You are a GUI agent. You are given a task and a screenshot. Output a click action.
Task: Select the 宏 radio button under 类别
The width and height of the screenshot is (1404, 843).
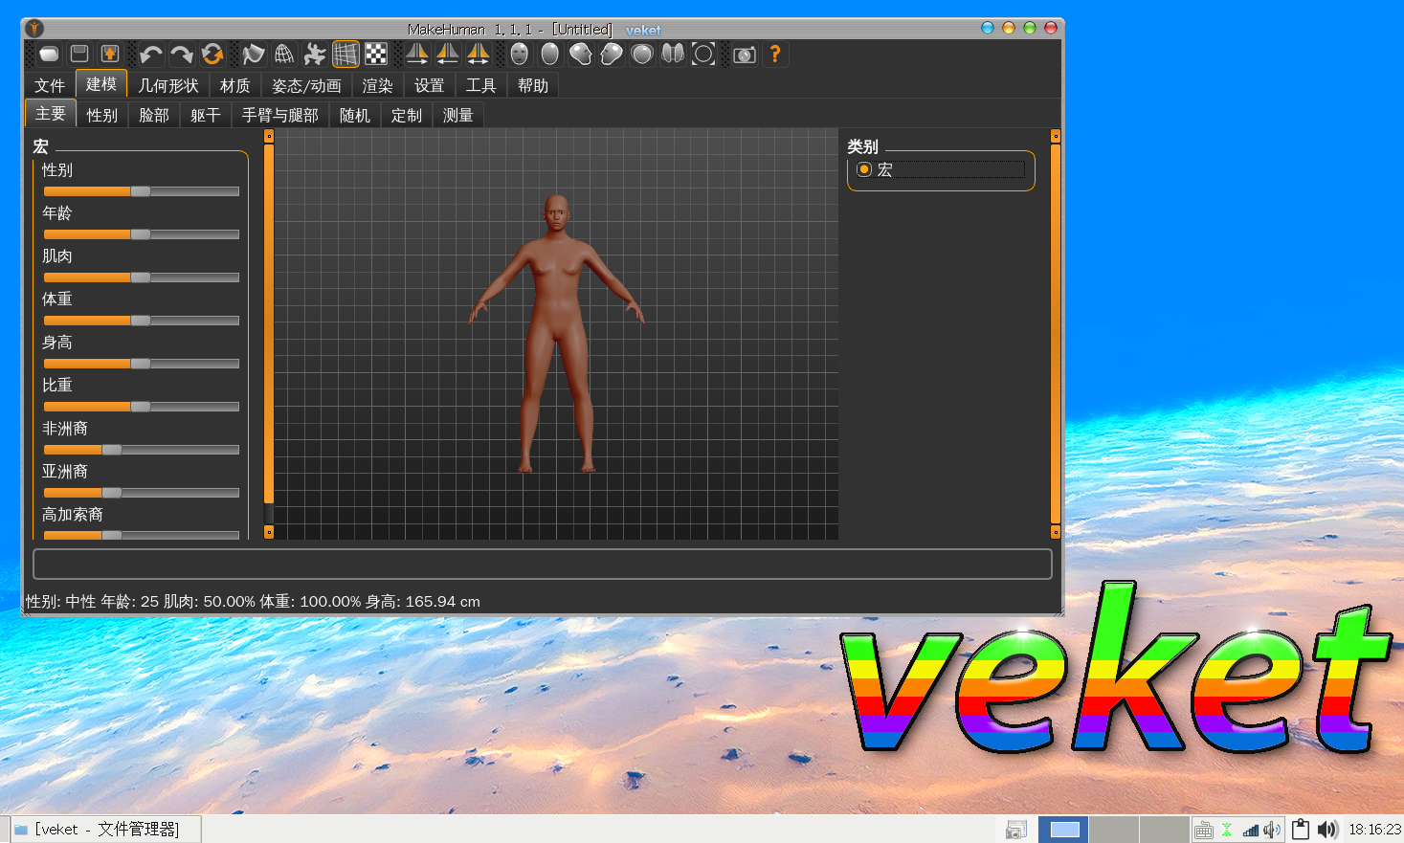(864, 169)
